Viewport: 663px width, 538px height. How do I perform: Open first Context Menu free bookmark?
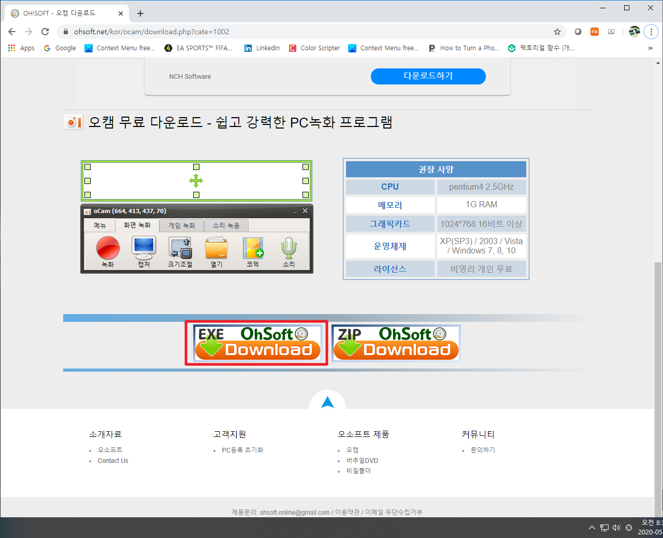(120, 48)
